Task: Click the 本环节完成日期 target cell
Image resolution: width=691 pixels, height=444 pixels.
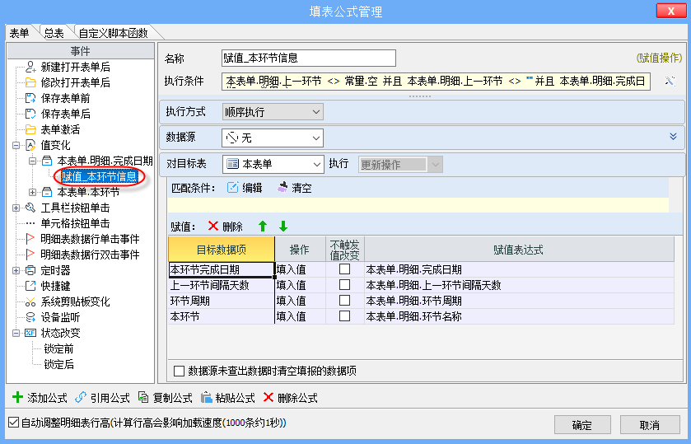Action: 222,269
